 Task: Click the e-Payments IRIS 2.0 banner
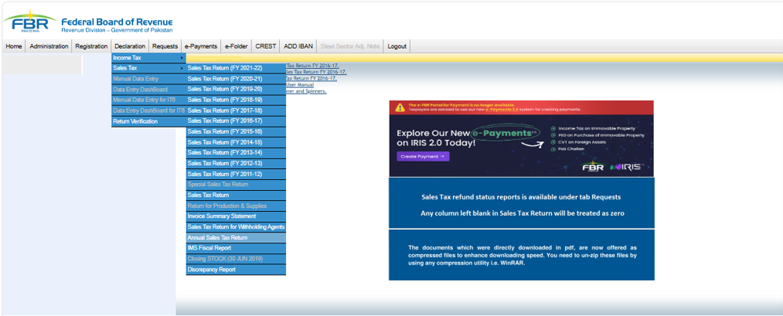click(521, 138)
